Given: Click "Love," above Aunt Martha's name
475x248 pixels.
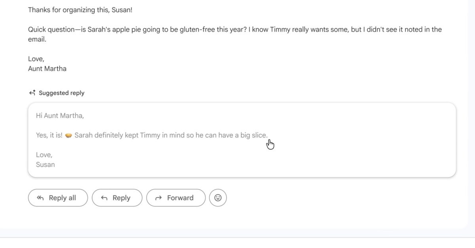Looking at the screenshot, I should (36, 59).
